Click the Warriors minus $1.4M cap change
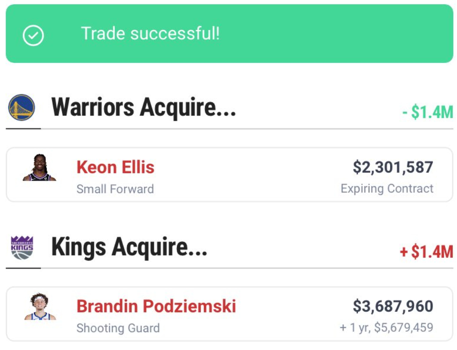Screen dimensions: 457x350 (427, 112)
